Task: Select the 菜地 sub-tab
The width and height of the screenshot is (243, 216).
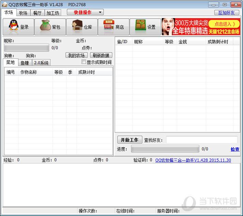Action: coord(11,63)
